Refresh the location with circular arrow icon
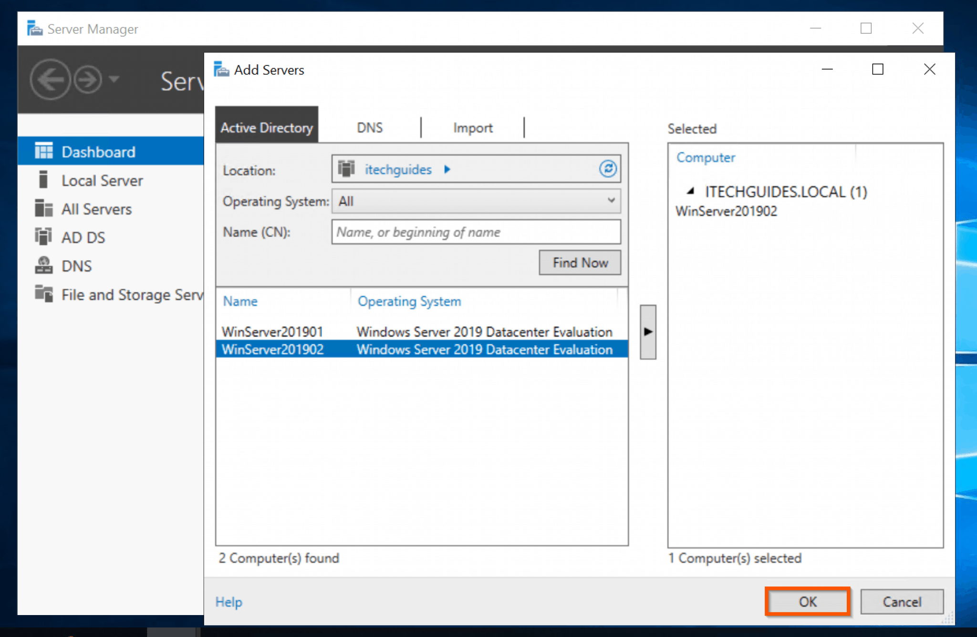 608,169
